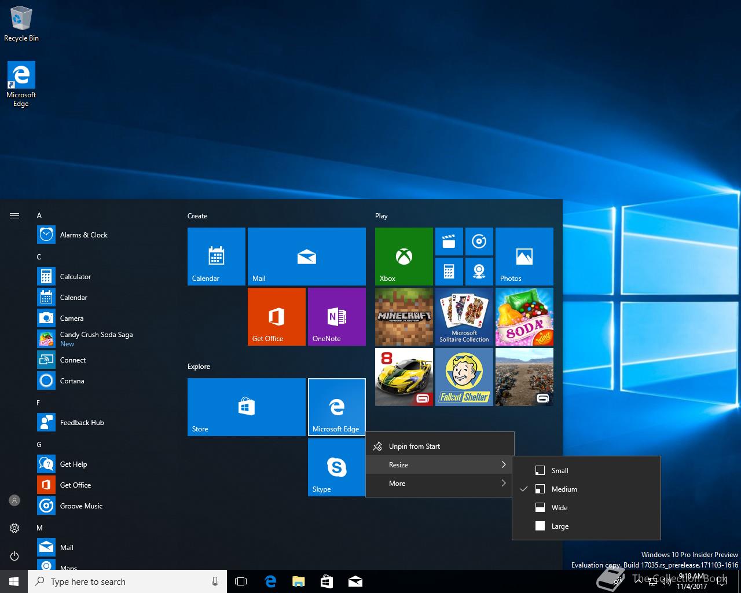Click letter A section header
The width and height of the screenshot is (741, 593).
coord(39,215)
